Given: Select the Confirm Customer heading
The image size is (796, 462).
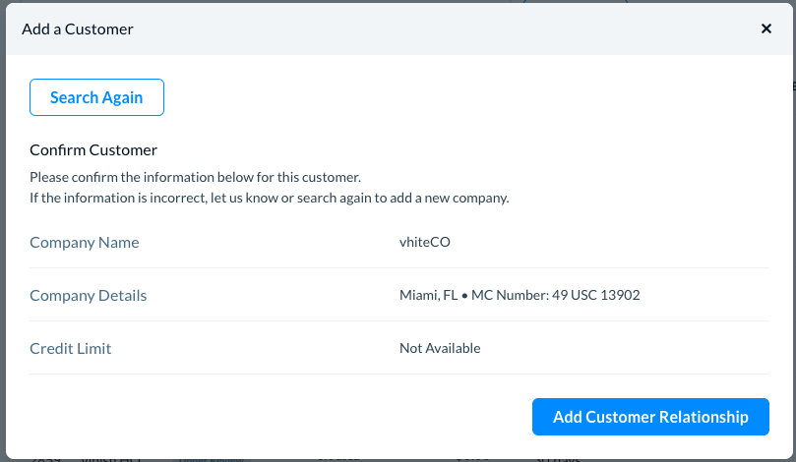Looking at the screenshot, I should click(93, 150).
